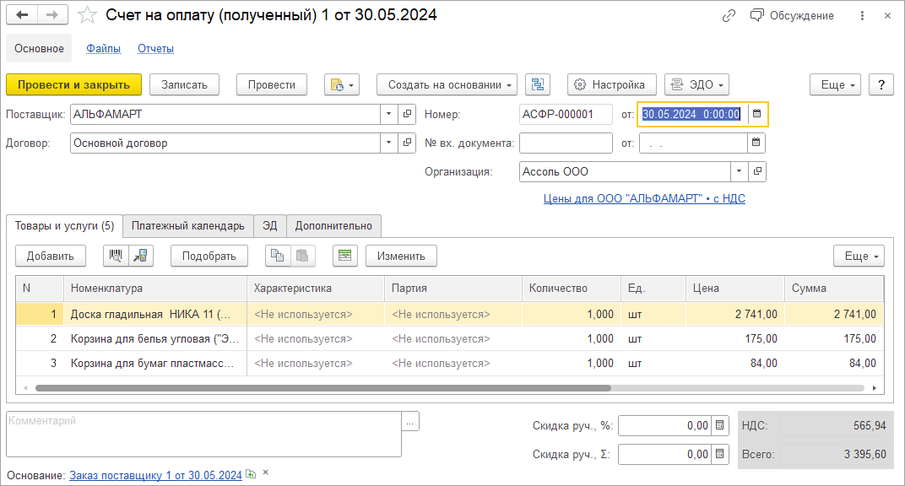Click the barcode search icon

pos(116,256)
